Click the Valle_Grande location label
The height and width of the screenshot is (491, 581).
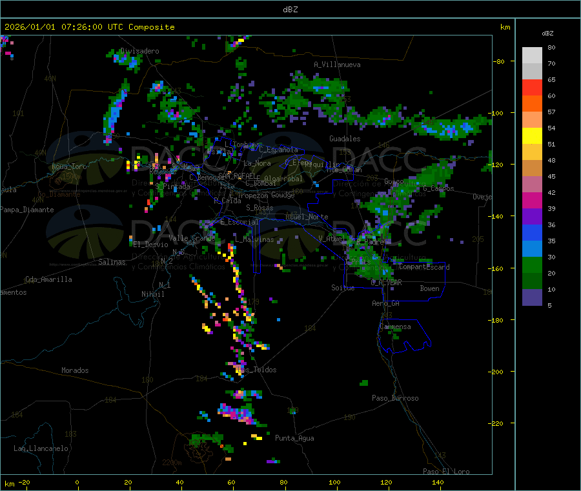192,238
